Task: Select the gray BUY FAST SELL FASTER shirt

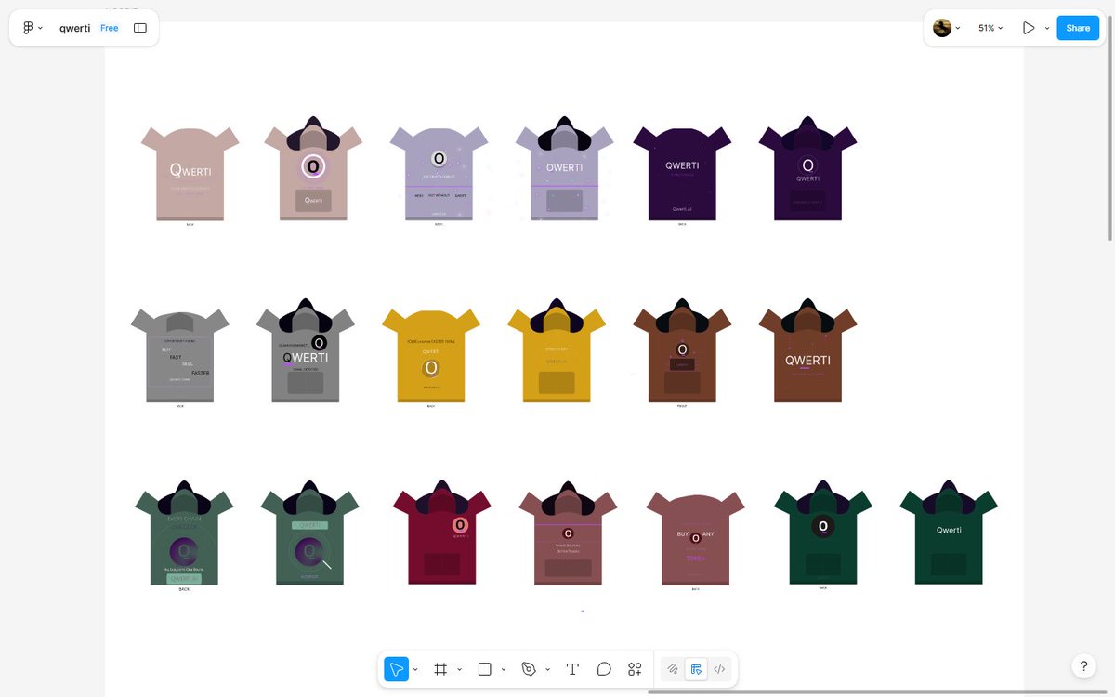Action: [x=180, y=356]
